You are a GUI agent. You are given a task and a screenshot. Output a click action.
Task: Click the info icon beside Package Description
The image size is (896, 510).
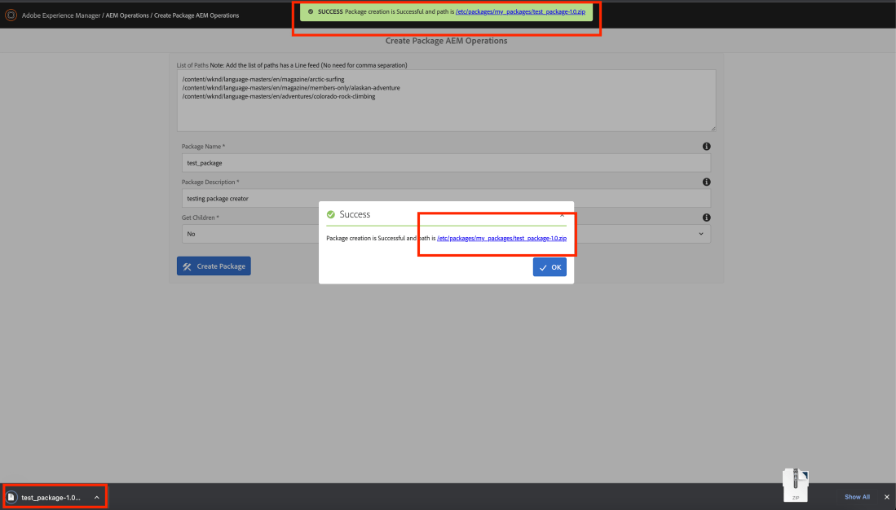tap(706, 182)
